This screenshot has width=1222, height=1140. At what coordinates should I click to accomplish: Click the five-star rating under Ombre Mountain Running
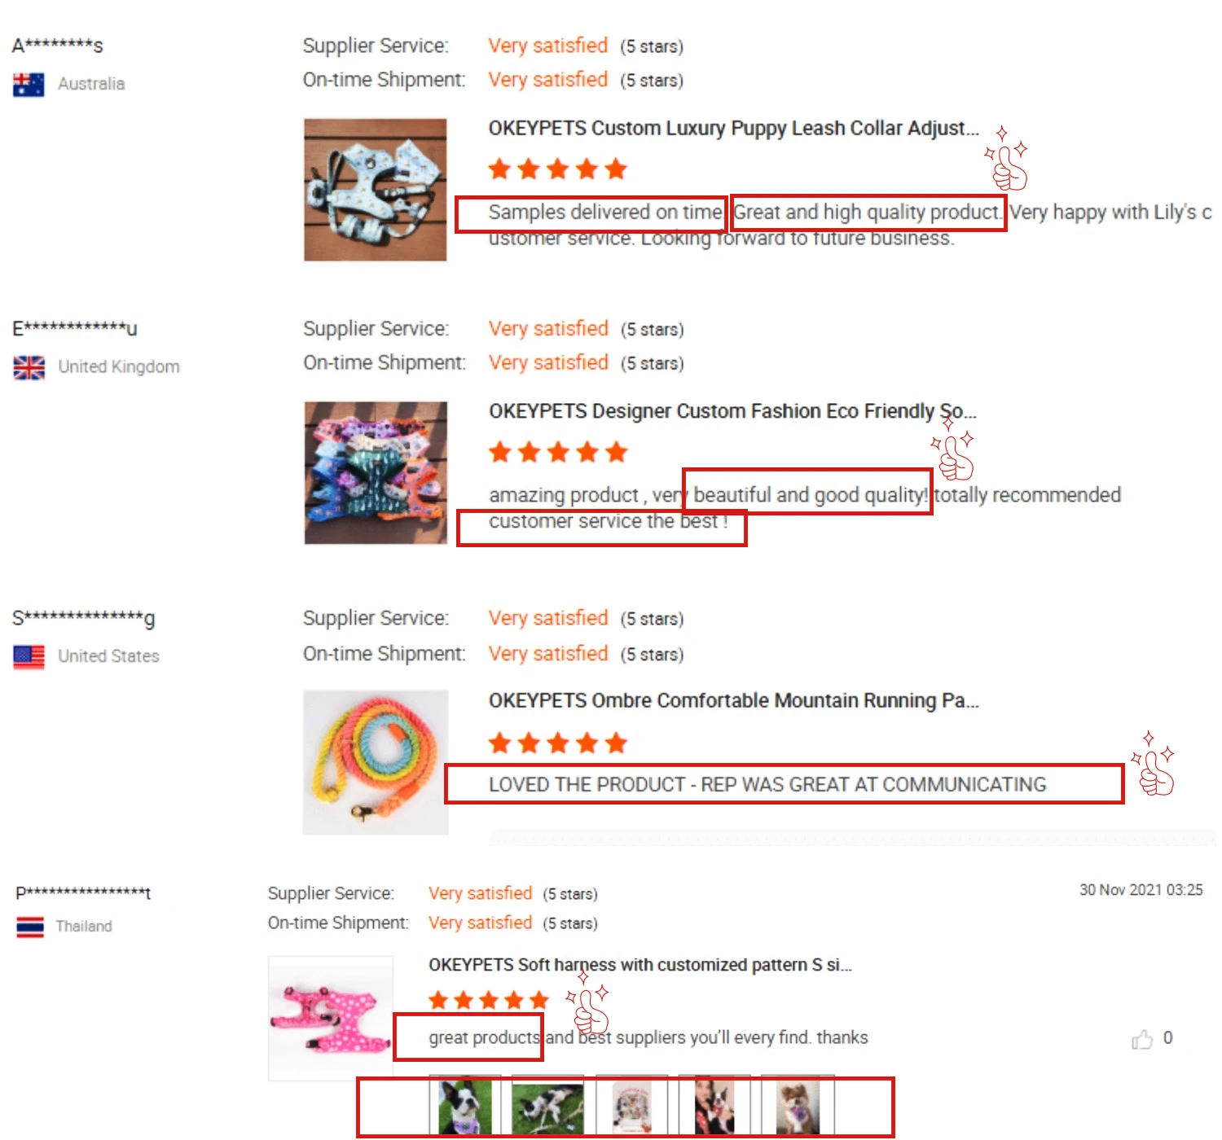coord(558,743)
